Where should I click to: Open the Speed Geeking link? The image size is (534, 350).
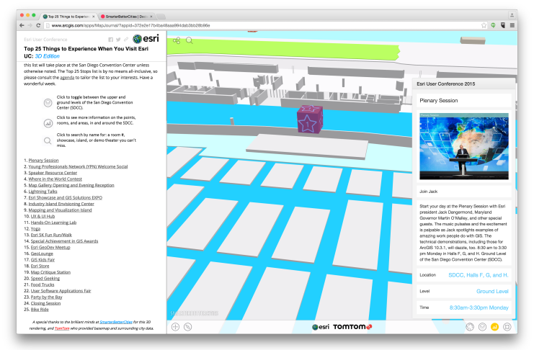(45, 279)
